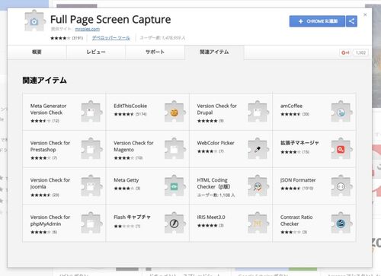Click the blue CHROME に追加 button
Screen dimensions: 381x276
(317, 21)
